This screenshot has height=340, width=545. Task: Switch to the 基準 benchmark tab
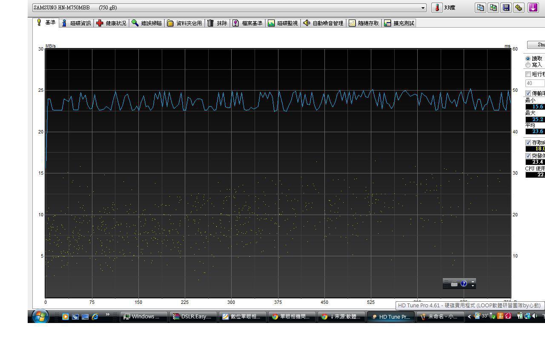pos(46,23)
